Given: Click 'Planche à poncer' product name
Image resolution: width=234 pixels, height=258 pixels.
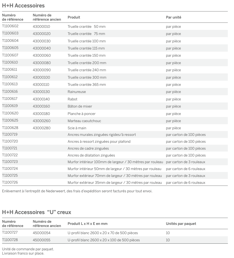Looking at the screenshot, I should click(x=81, y=114).
